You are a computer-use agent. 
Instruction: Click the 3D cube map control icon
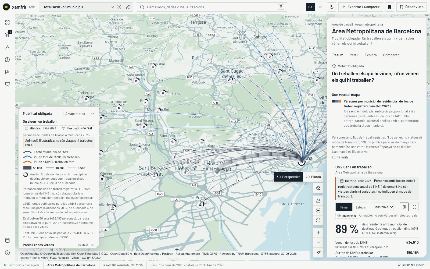[x=318, y=188]
